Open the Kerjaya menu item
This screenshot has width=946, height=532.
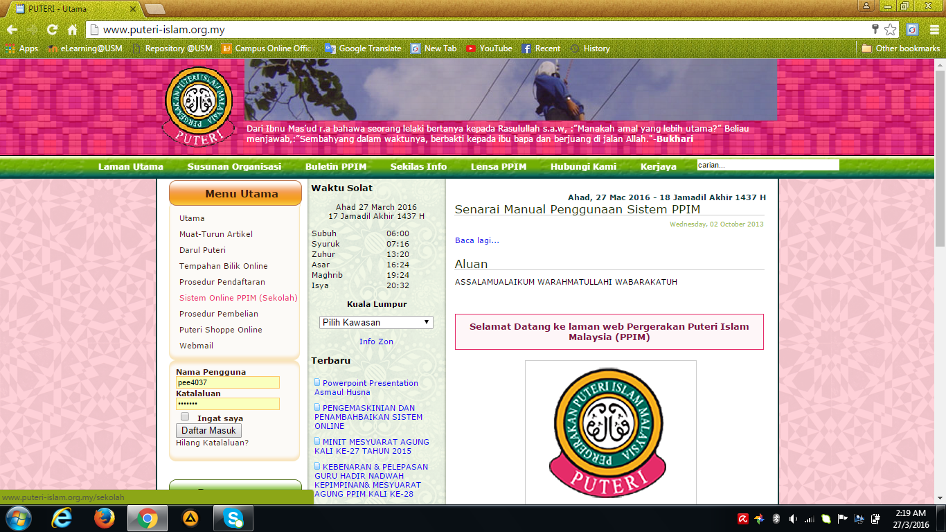click(x=659, y=166)
